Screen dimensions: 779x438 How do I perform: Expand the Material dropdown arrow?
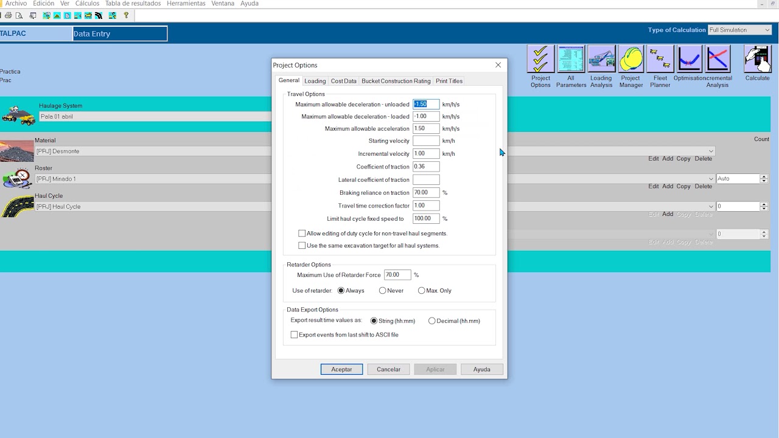click(x=711, y=151)
